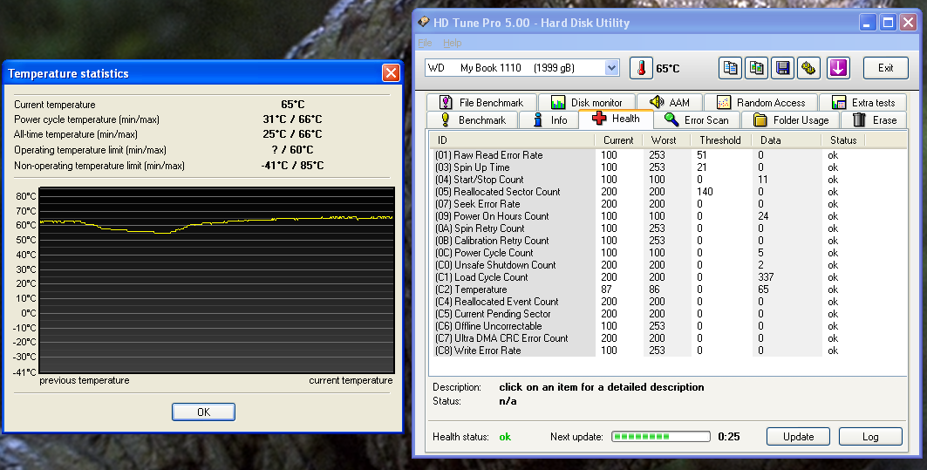Switch to the AAM tab
927x470 pixels.
pos(669,102)
